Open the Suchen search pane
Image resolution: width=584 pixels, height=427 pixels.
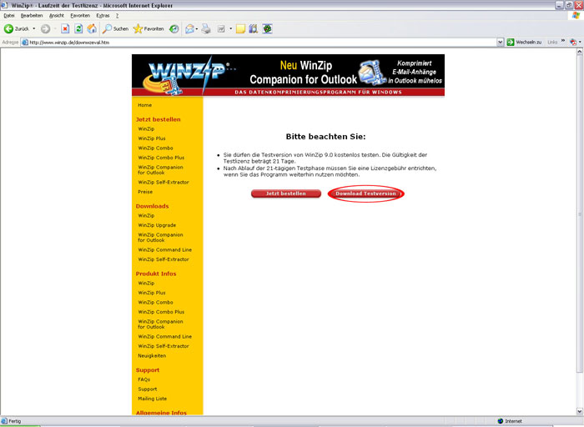[x=115, y=28]
